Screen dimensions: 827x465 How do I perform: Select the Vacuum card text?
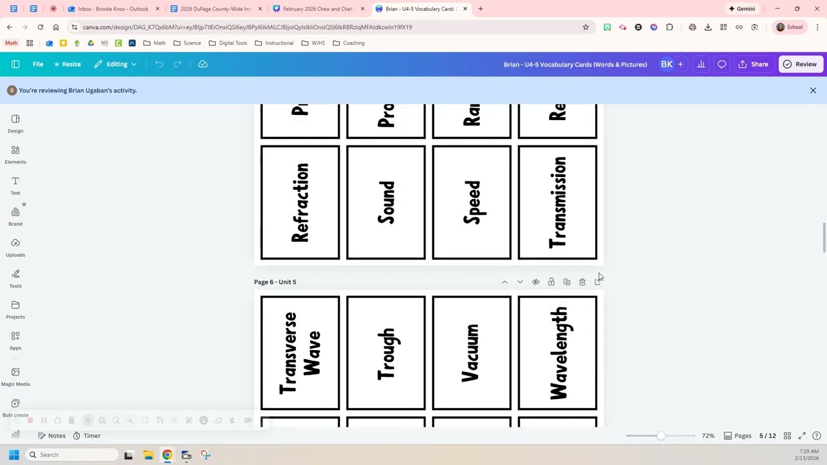[x=472, y=353]
